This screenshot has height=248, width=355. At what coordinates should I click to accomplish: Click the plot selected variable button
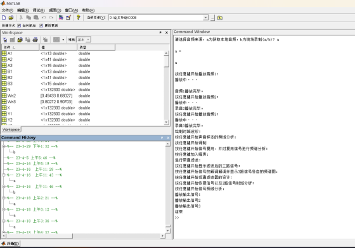coord(56,40)
